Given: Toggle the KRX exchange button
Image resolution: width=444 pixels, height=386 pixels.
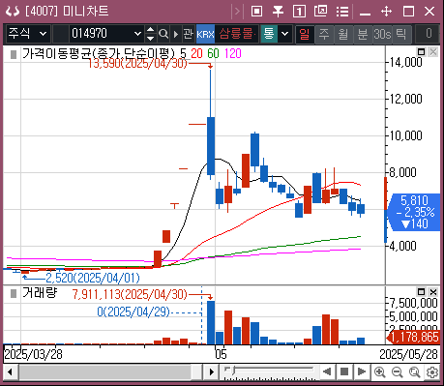Looking at the screenshot, I should pyautogui.click(x=205, y=34).
